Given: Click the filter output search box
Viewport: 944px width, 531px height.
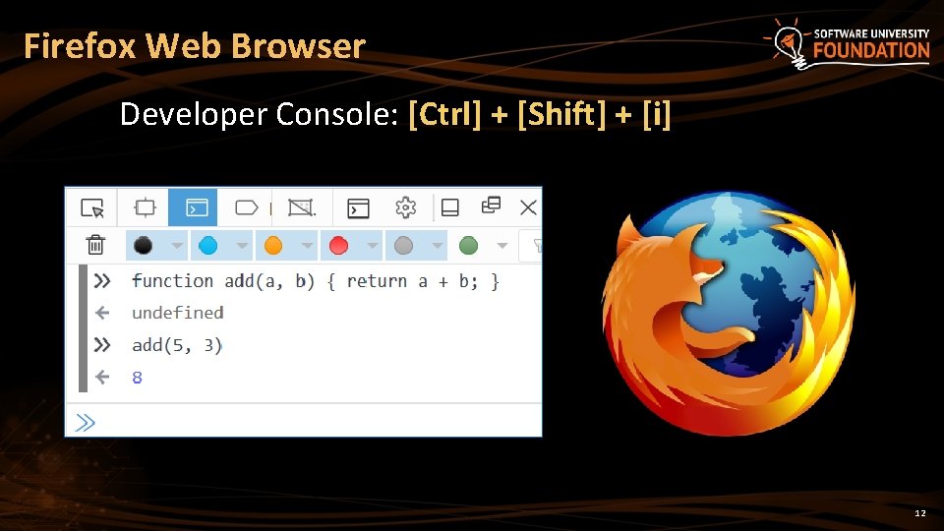Looking at the screenshot, I should [530, 246].
